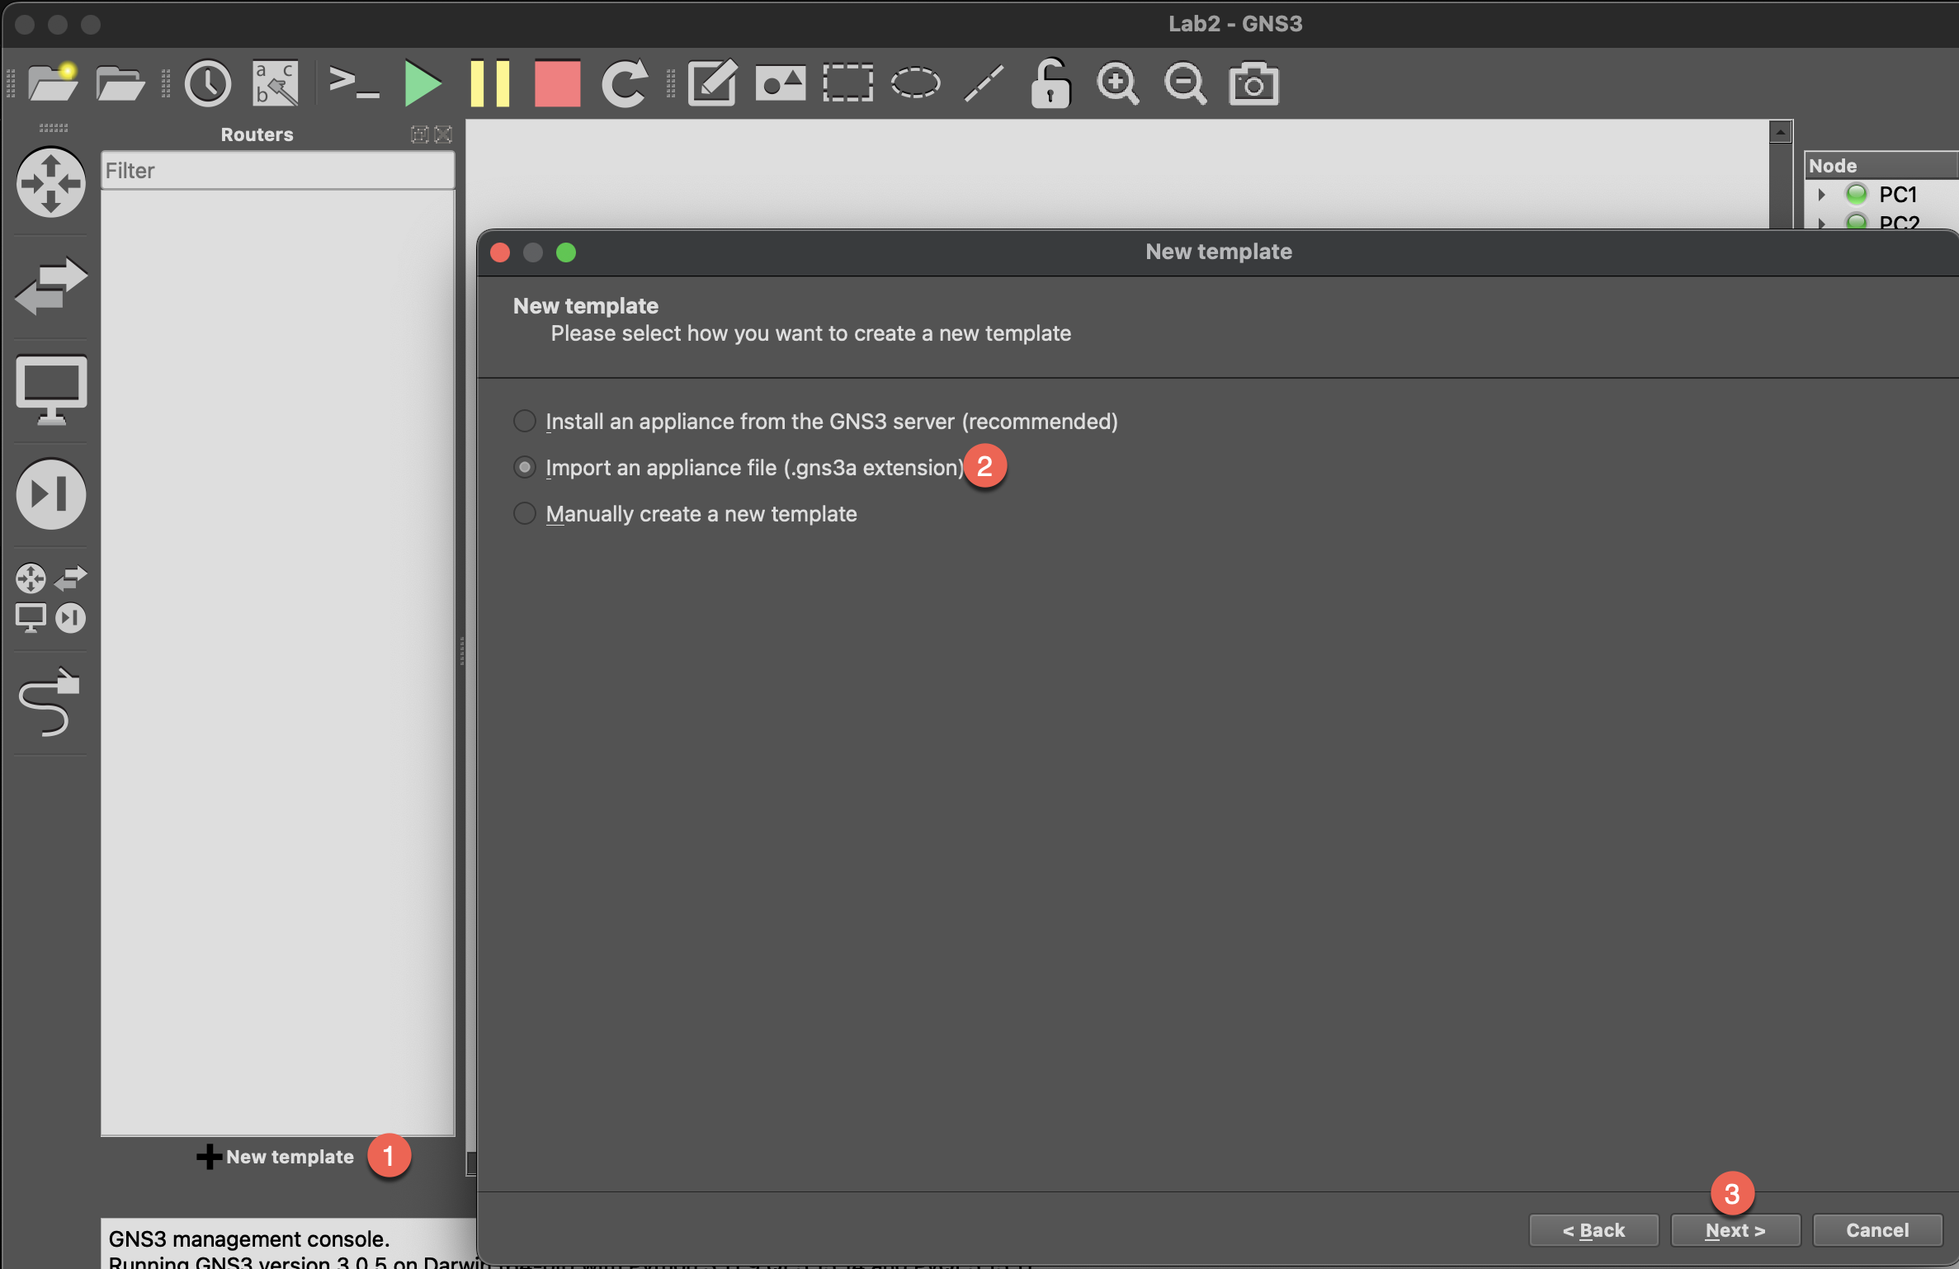This screenshot has width=1959, height=1269.
Task: Click the Zoom in magnifier icon
Action: pyautogui.click(x=1117, y=83)
